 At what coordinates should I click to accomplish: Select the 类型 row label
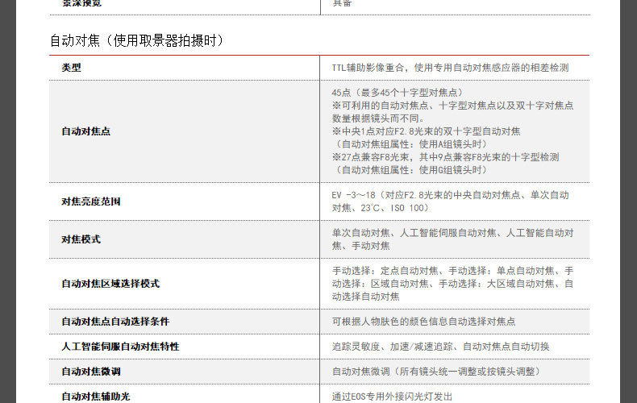click(x=72, y=68)
